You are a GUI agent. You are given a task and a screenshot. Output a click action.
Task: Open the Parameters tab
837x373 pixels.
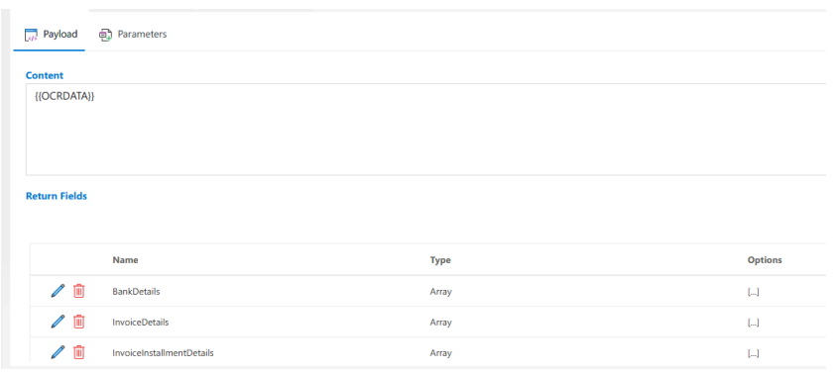click(x=133, y=34)
